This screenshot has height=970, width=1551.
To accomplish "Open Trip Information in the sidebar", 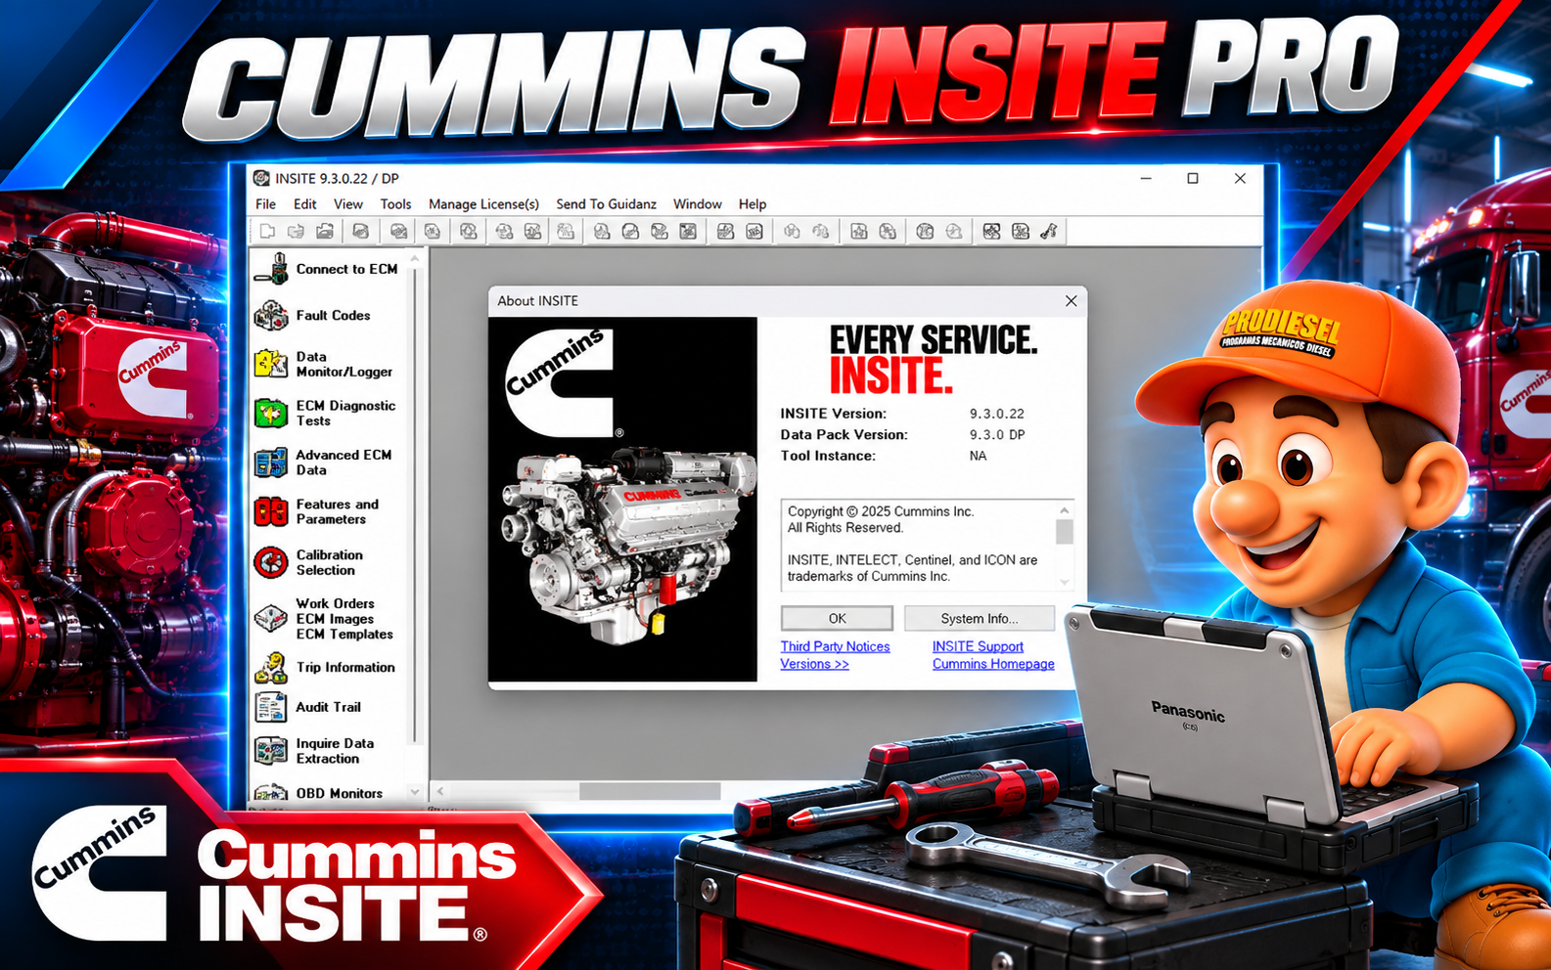I will point(325,667).
